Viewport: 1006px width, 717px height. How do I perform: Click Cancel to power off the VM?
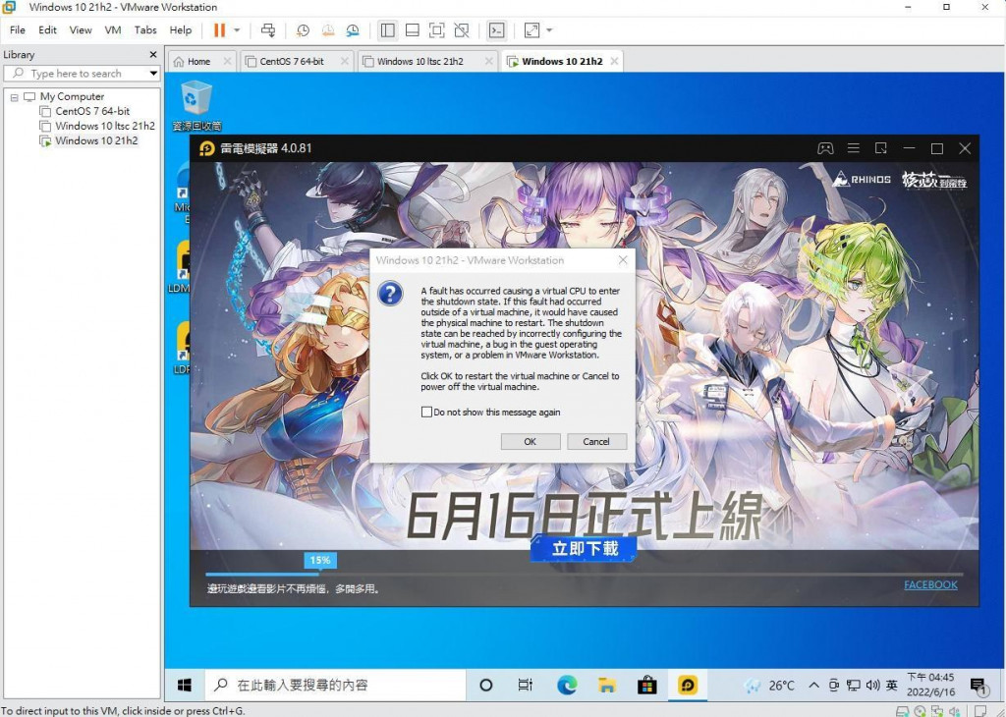[596, 441]
